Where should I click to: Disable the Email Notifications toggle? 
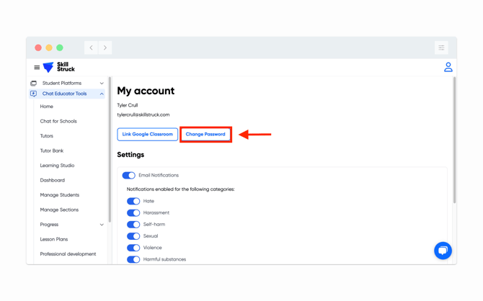click(129, 175)
